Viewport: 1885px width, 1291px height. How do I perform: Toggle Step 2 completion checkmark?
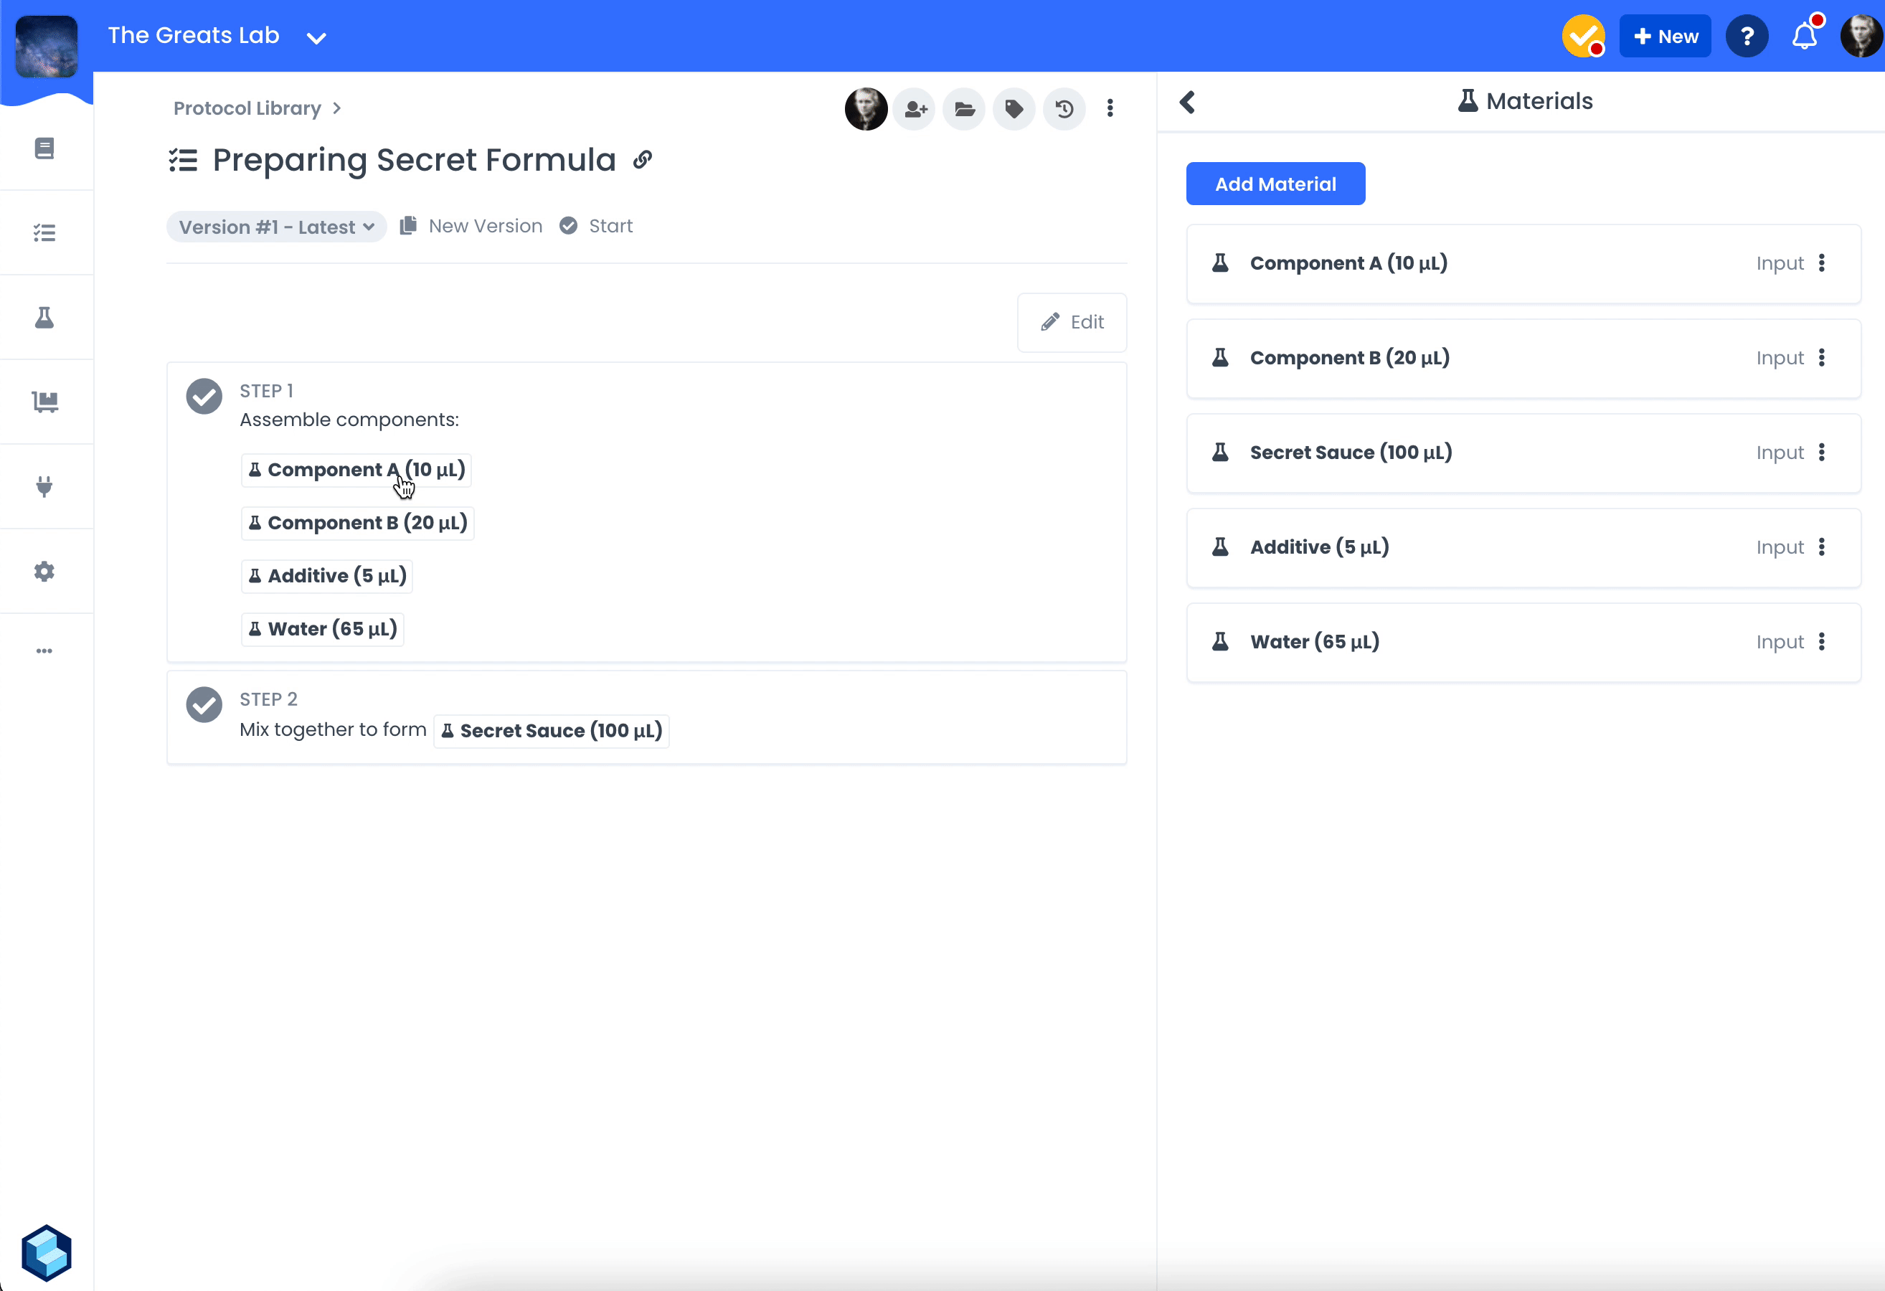pyautogui.click(x=204, y=705)
